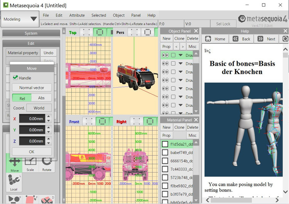Click New in the Object Panel
289x204 pixels.
pyautogui.click(x=166, y=38)
